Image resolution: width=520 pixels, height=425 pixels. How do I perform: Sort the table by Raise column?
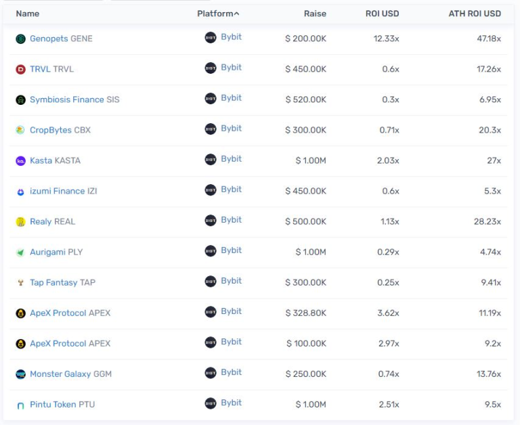315,14
